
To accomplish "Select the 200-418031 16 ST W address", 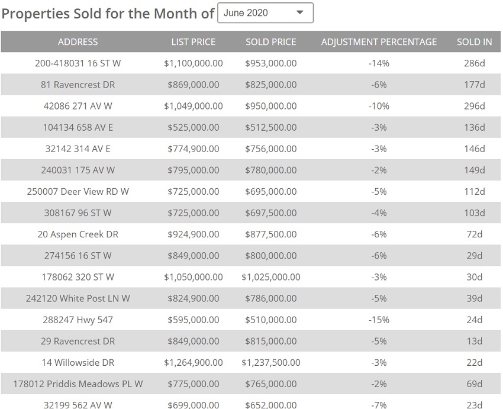I will [x=78, y=63].
